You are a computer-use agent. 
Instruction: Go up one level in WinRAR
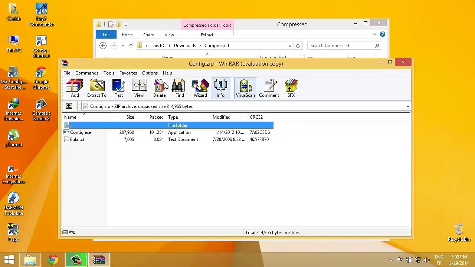(69, 106)
